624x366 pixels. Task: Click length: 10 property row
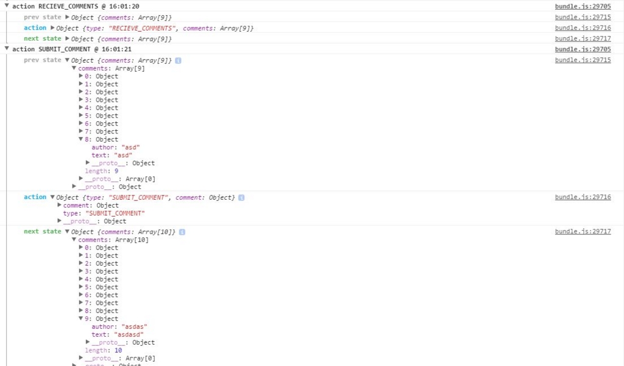104,351
